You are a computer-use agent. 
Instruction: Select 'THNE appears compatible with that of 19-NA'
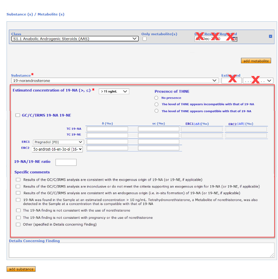pyautogui.click(x=156, y=111)
